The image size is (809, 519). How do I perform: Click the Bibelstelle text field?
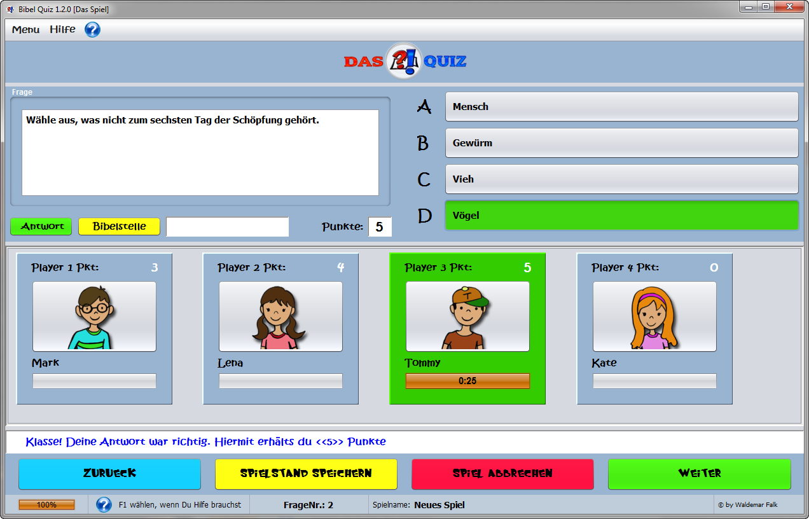tap(227, 226)
